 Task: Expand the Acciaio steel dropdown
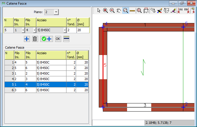point(64,30)
